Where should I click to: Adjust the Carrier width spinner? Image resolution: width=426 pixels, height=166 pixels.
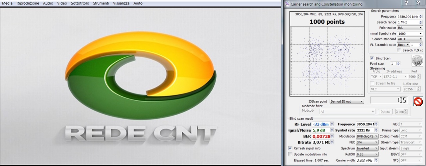point(376,160)
